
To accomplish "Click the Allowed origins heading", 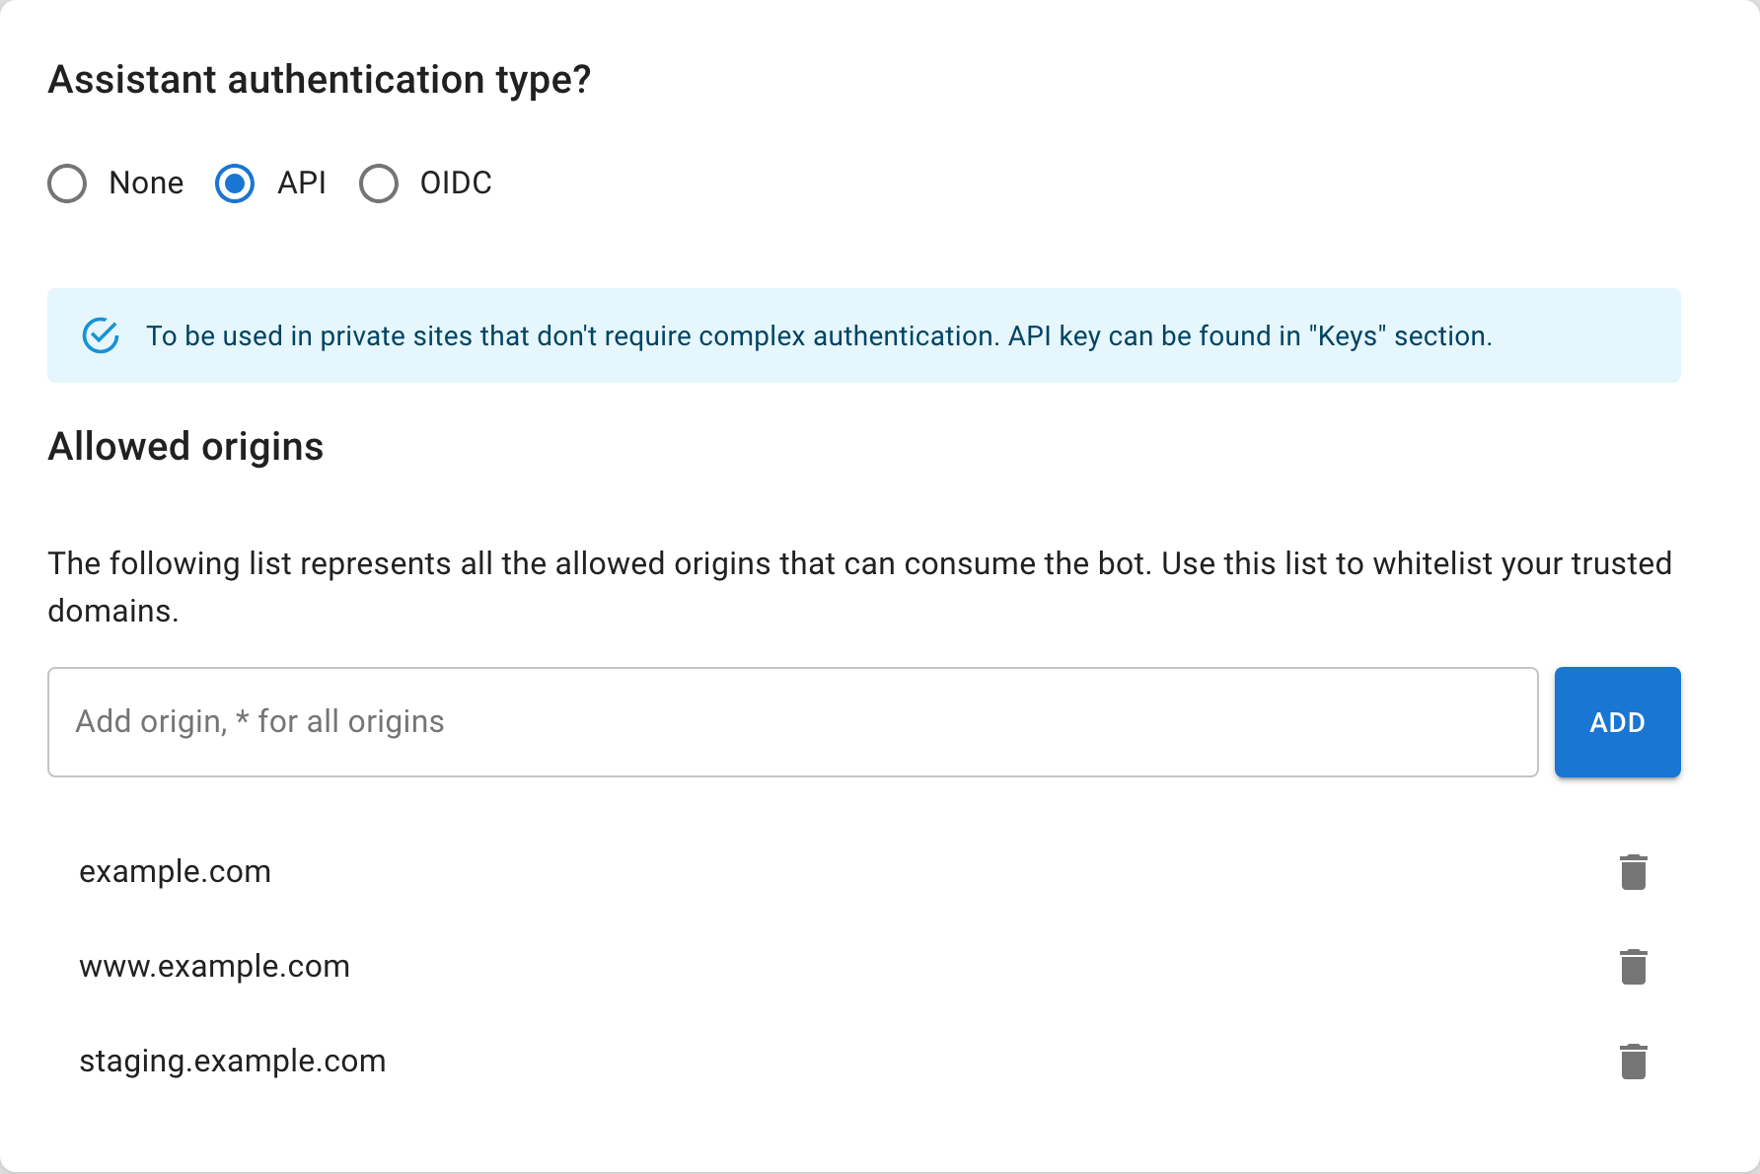I will 185,447.
